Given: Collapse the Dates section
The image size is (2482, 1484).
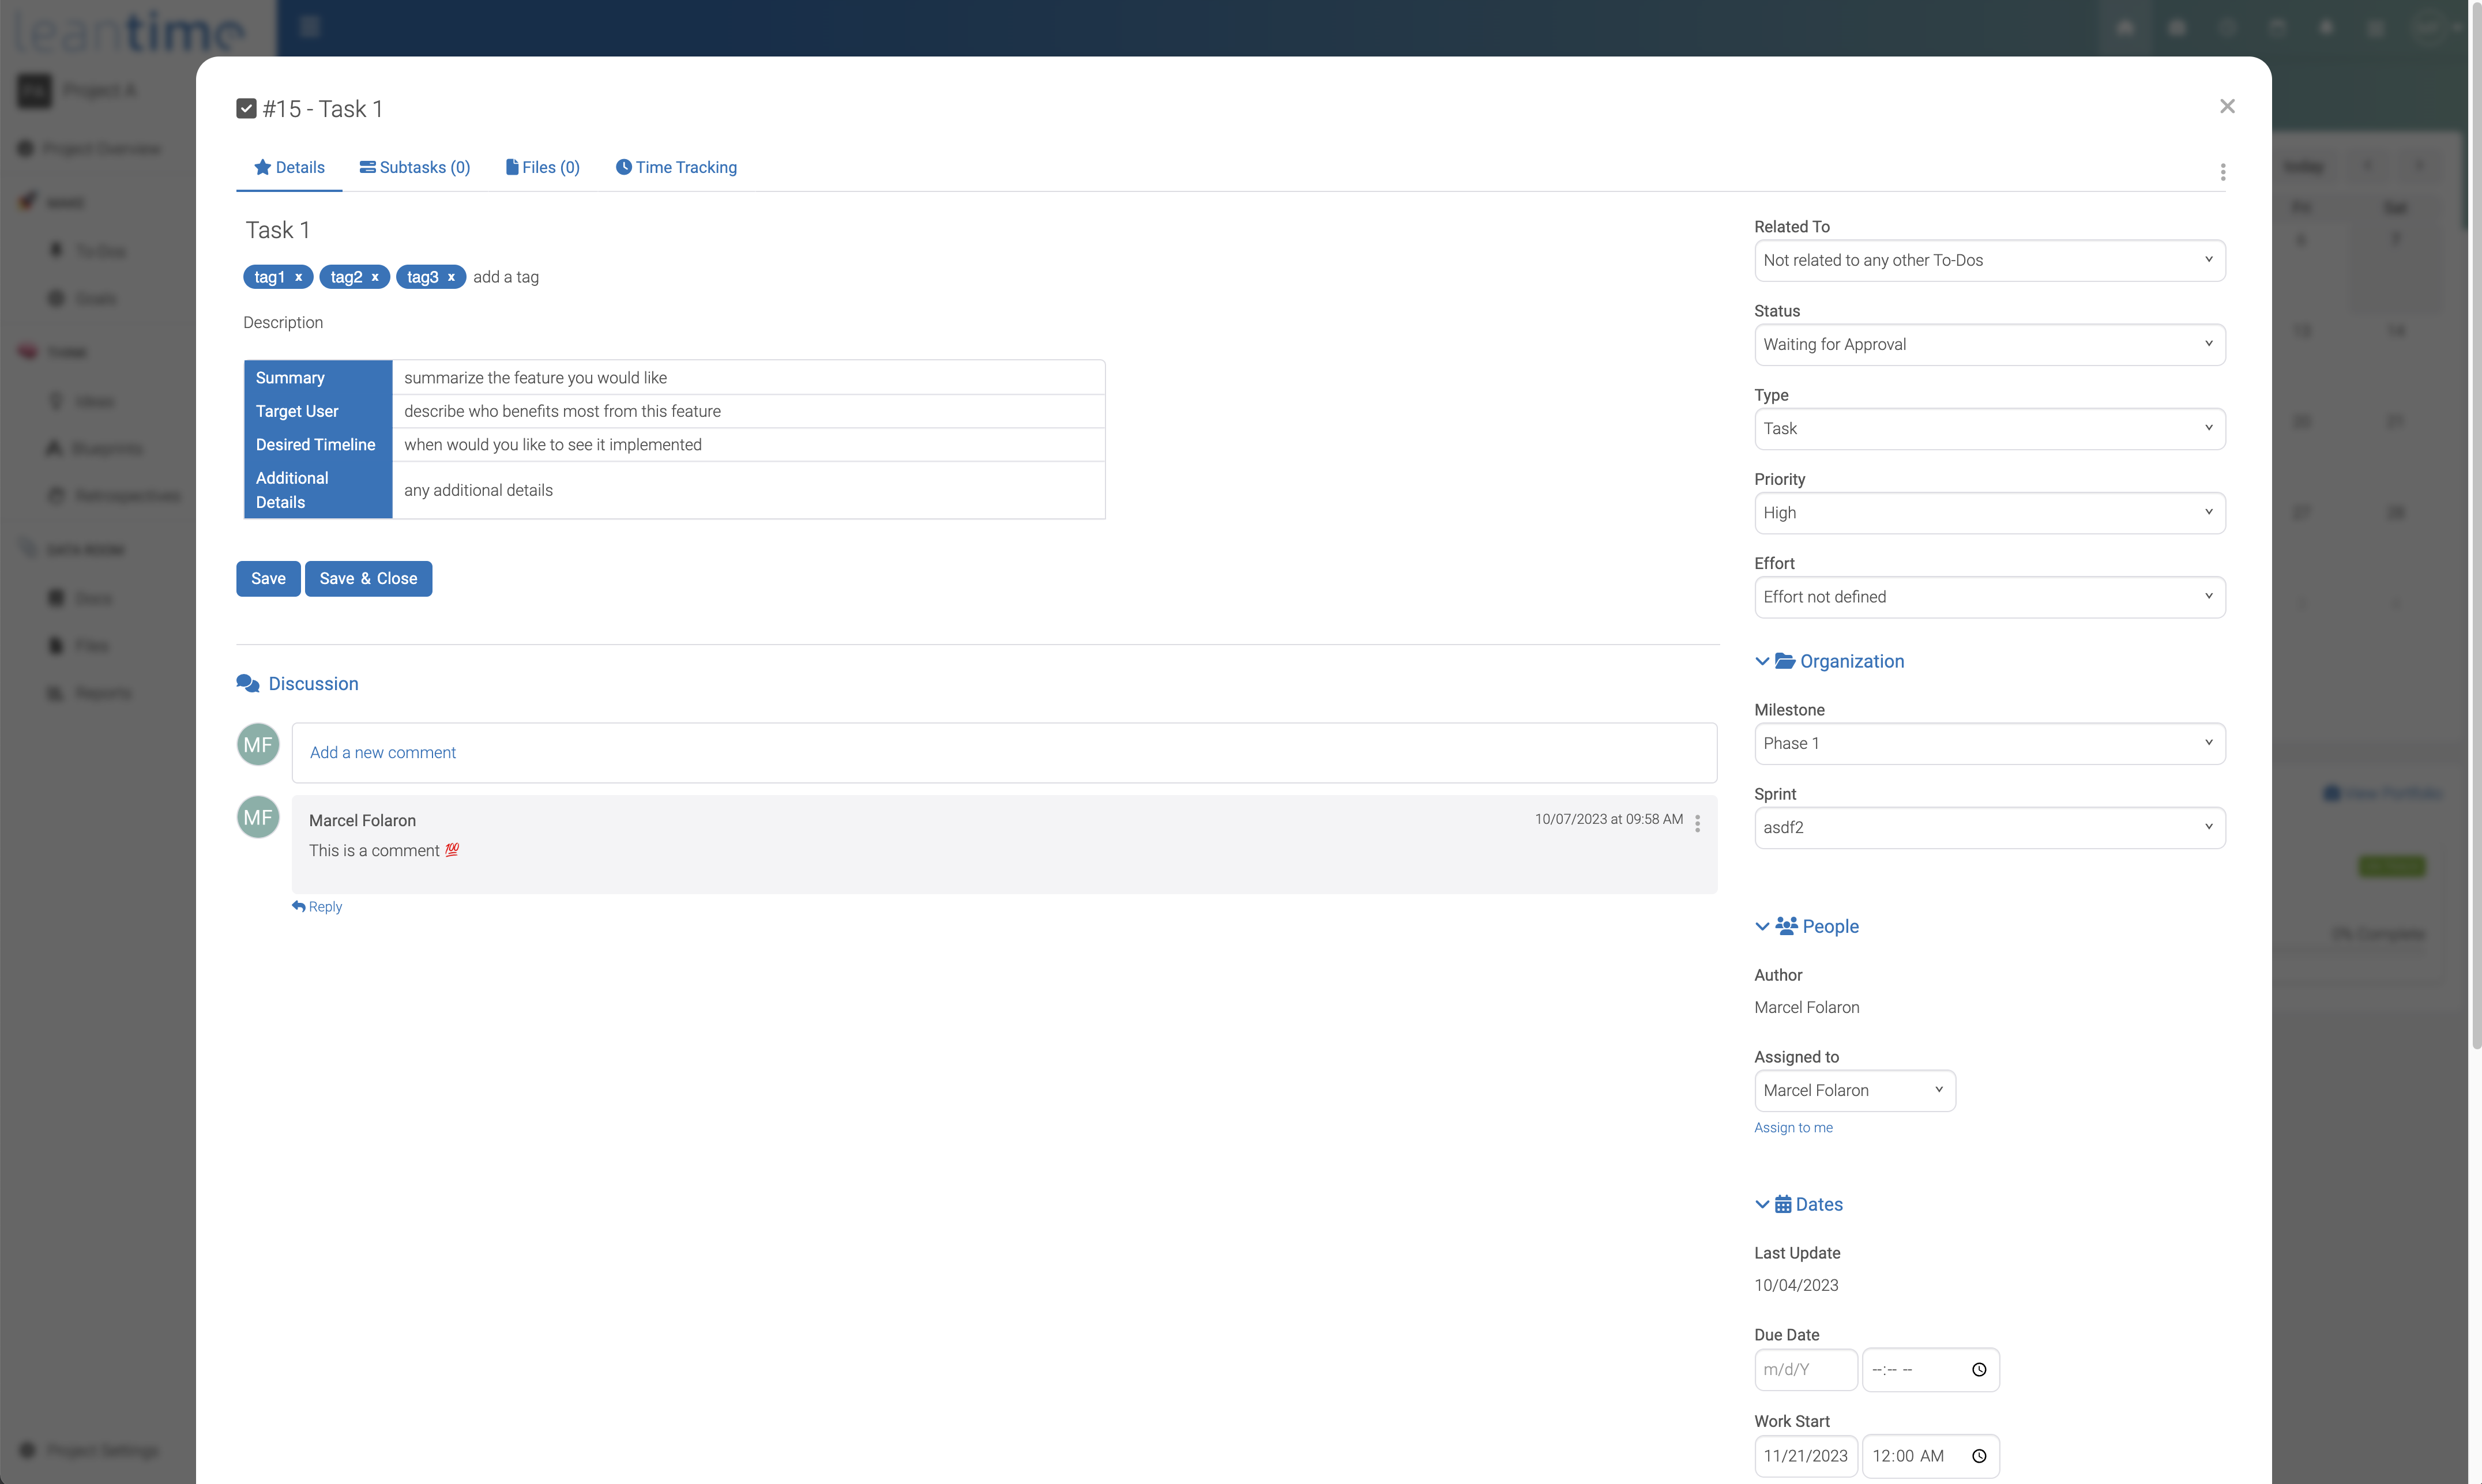Looking at the screenshot, I should click(x=1762, y=1205).
